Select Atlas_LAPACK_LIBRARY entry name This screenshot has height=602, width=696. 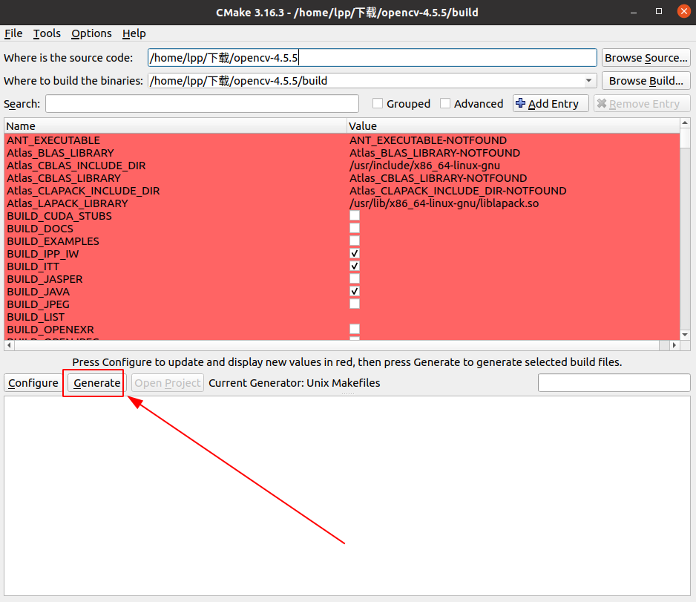pyautogui.click(x=68, y=203)
